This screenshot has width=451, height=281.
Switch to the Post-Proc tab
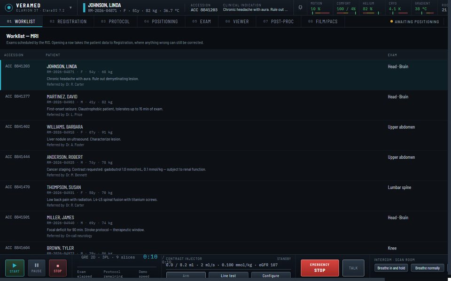279,22
